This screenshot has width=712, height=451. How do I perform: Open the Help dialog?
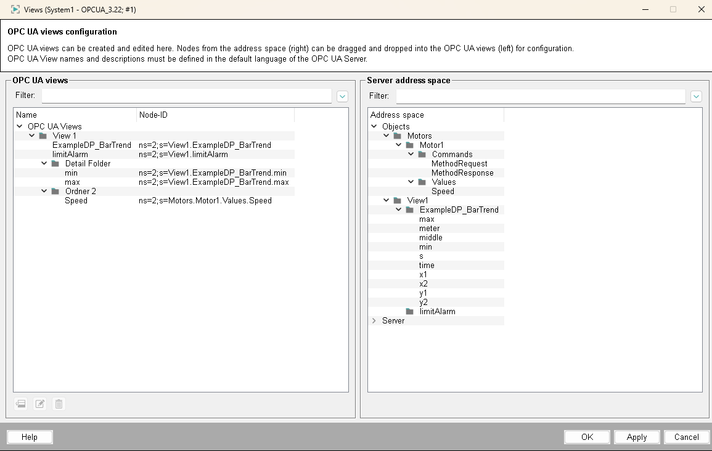[29, 437]
